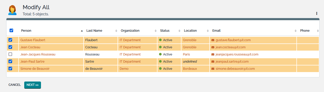Image resolution: width=324 pixels, height=92 pixels.
Task: Click the person avatar icon
Action: (x=12, y=10)
